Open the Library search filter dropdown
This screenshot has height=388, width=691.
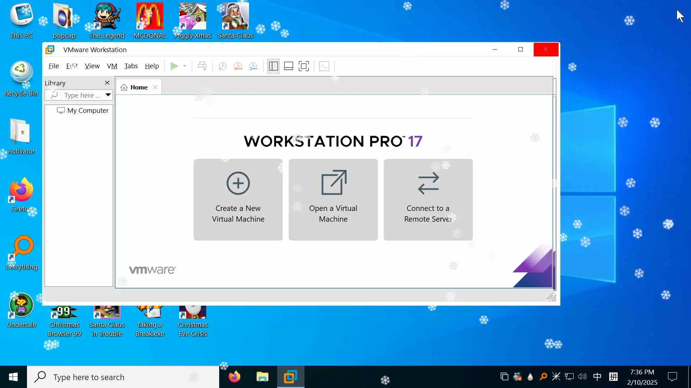(x=108, y=95)
